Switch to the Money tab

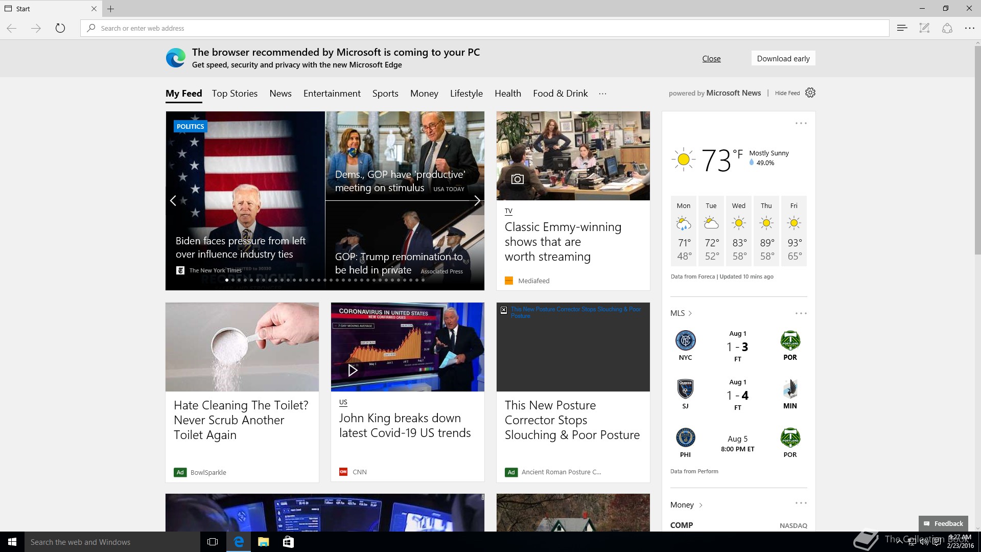(x=424, y=94)
